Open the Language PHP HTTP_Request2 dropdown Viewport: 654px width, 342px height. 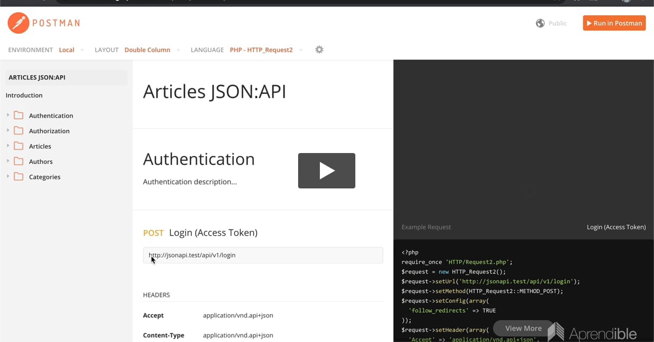[266, 50]
